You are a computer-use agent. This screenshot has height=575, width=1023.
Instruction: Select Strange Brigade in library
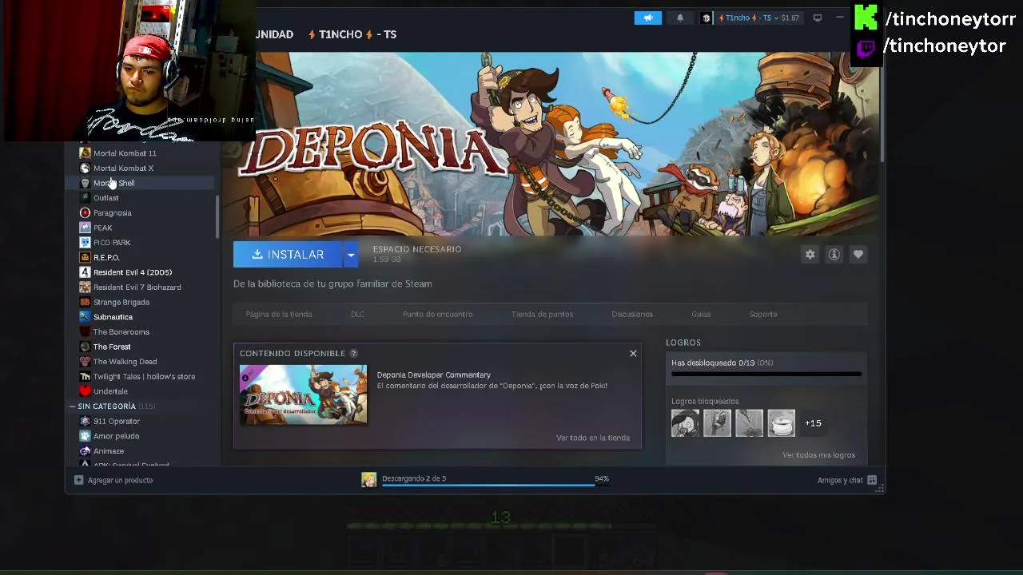tap(121, 302)
